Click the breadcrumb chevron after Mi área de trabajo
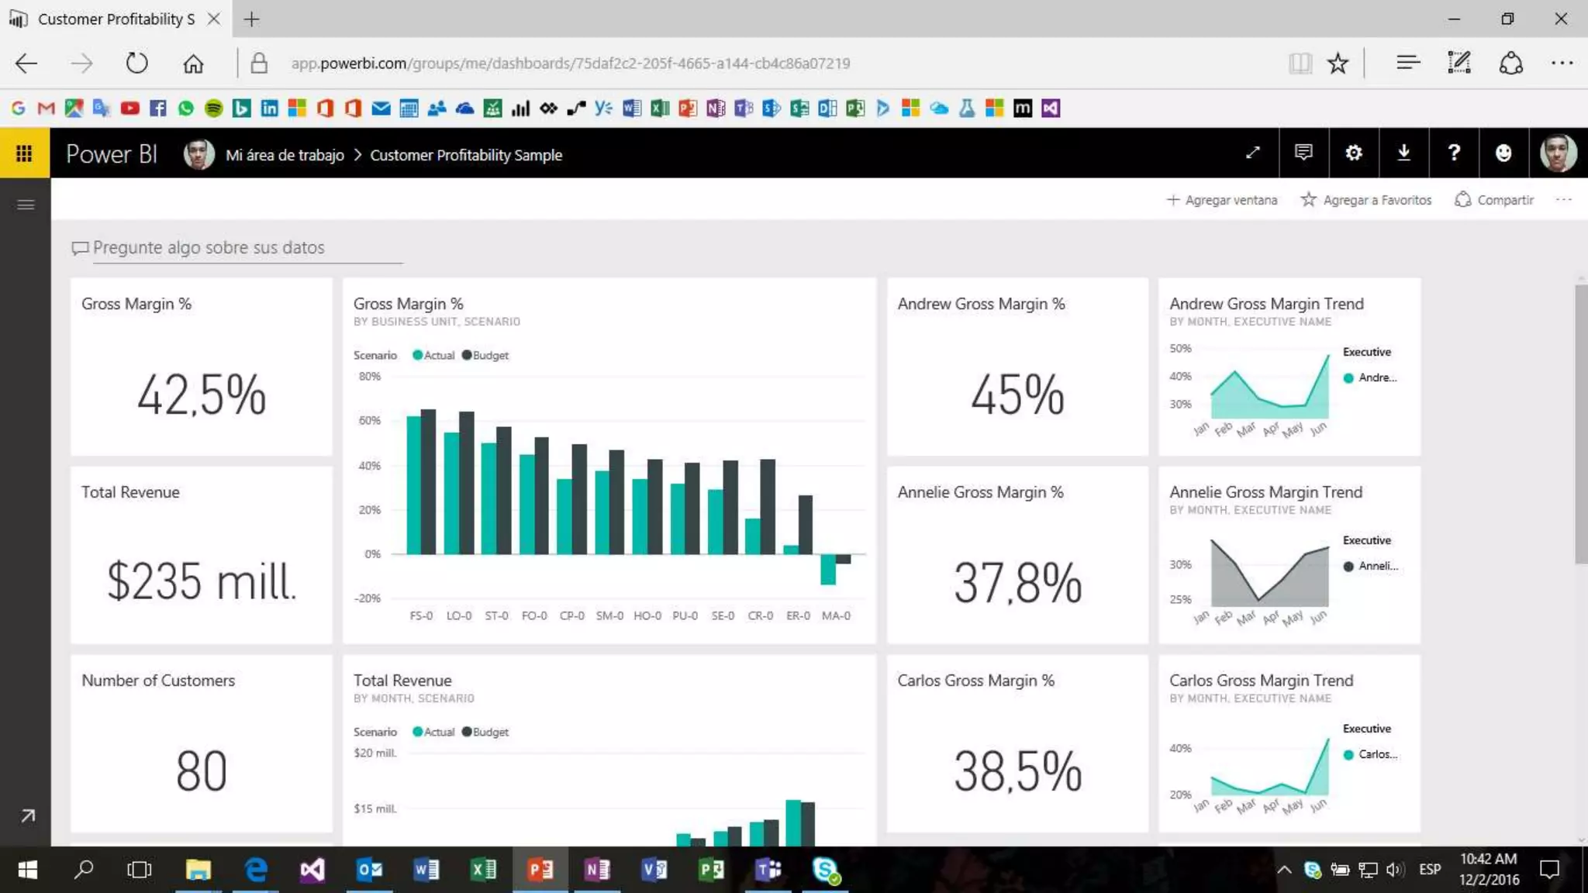The image size is (1588, 893). [357, 155]
